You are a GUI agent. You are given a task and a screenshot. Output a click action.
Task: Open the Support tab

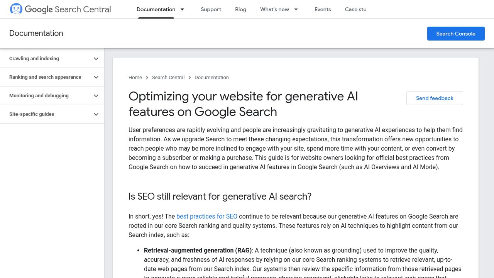(211, 9)
